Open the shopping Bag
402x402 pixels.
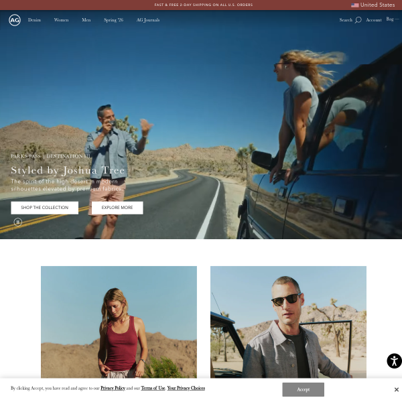392,19
